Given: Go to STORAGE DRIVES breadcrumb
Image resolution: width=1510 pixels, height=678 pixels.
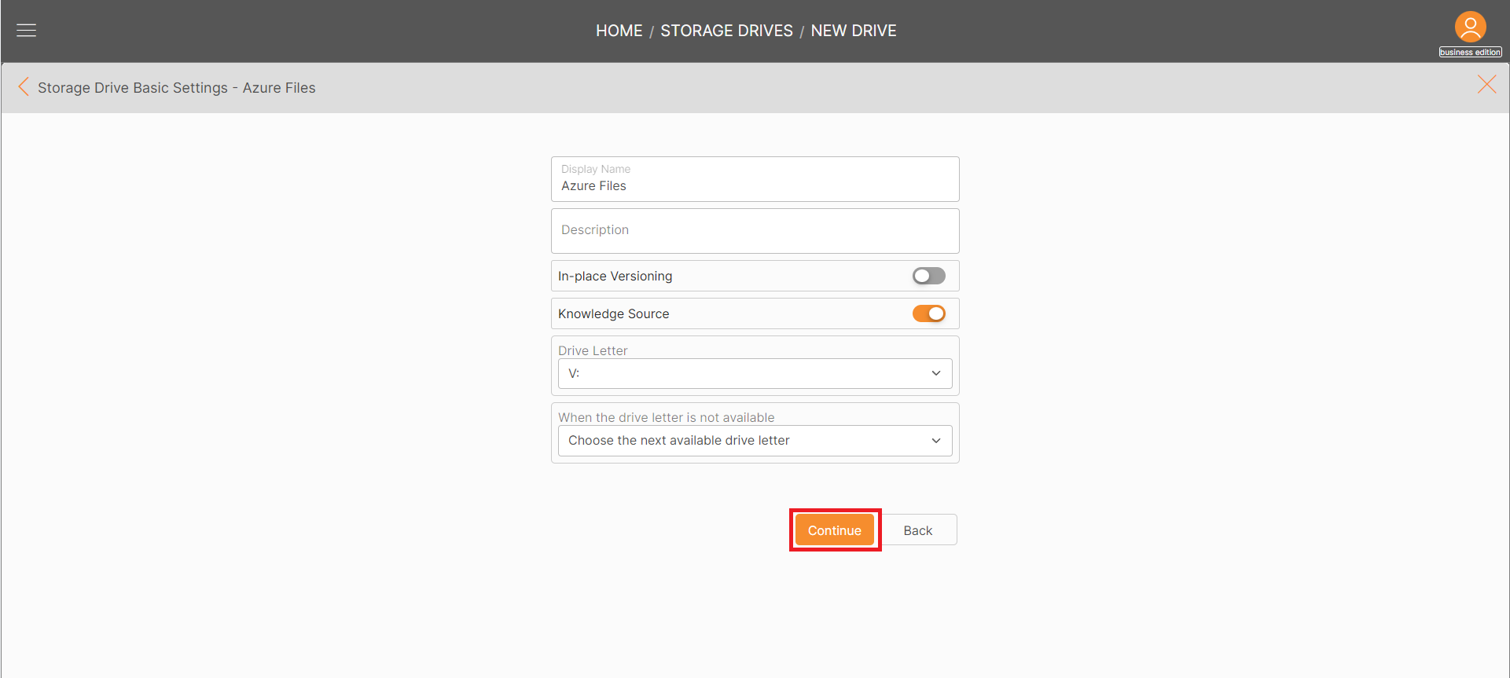Looking at the screenshot, I should (x=726, y=31).
